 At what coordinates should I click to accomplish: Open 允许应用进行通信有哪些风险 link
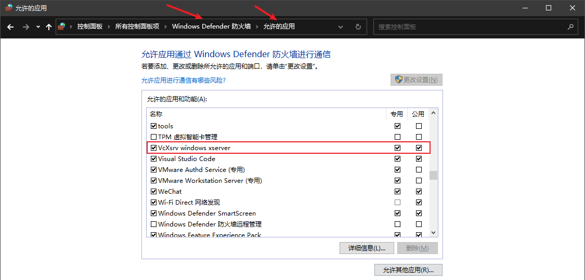(184, 80)
